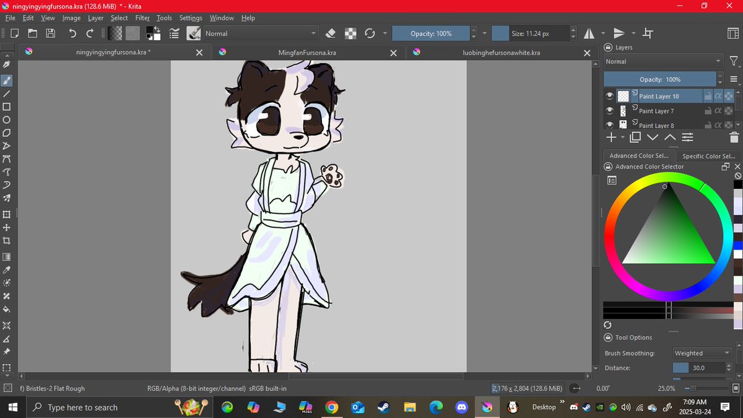Move layer up with the up arrow
Viewport: 743px width, 418px height.
(670, 137)
